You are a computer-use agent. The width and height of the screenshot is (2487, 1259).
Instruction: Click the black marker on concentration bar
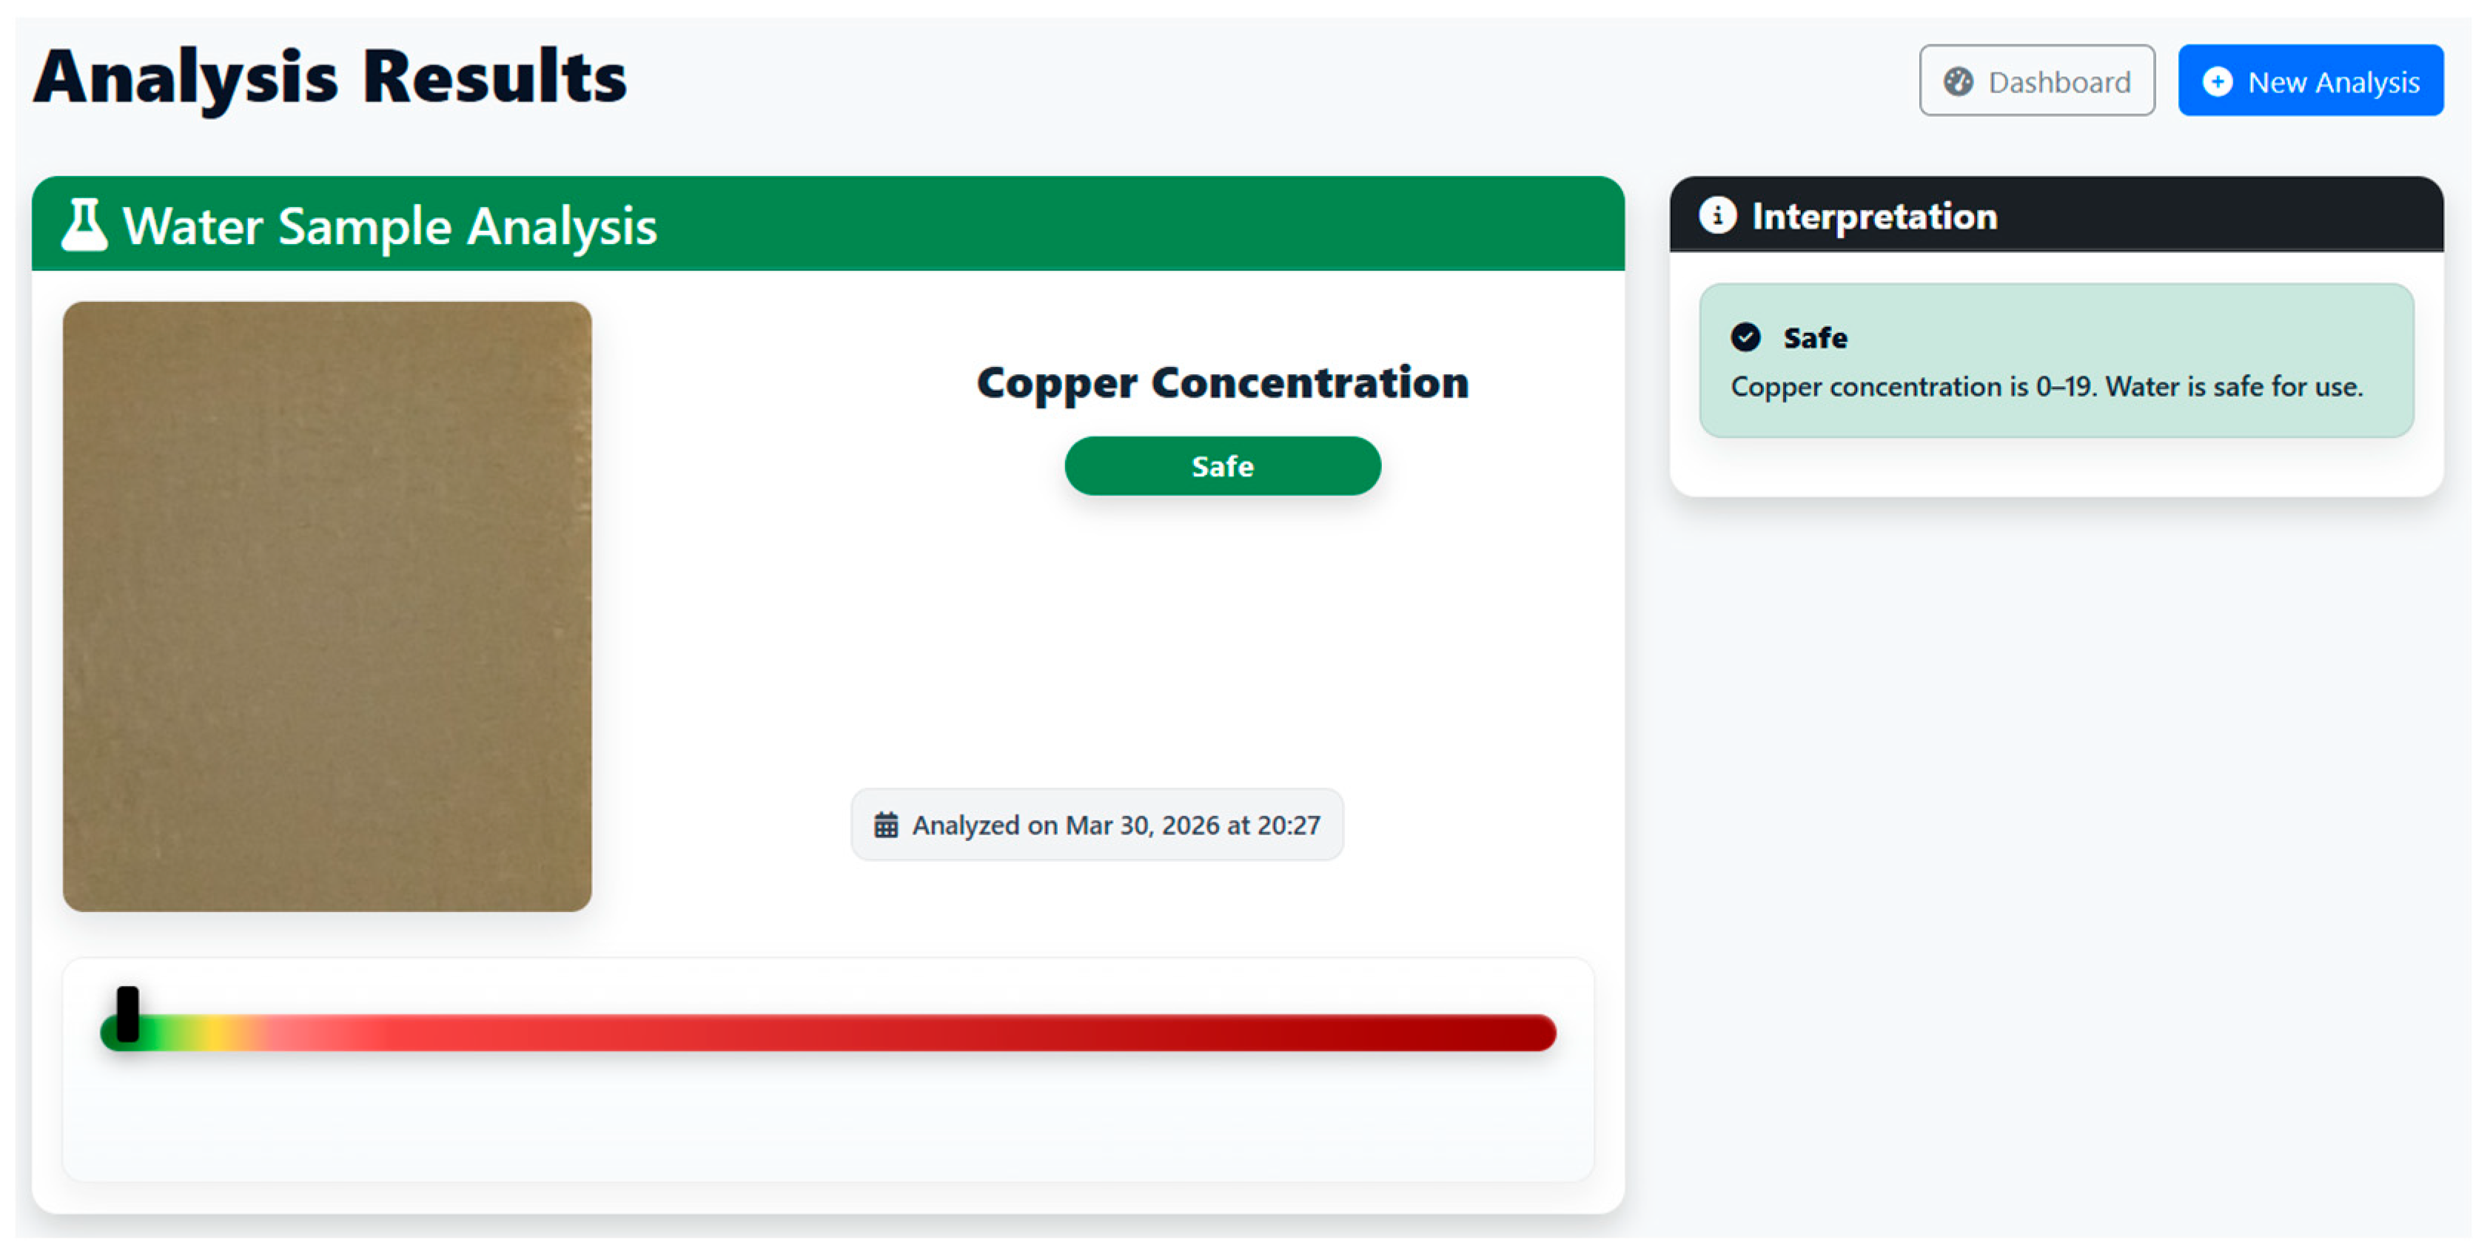pos(127,1014)
